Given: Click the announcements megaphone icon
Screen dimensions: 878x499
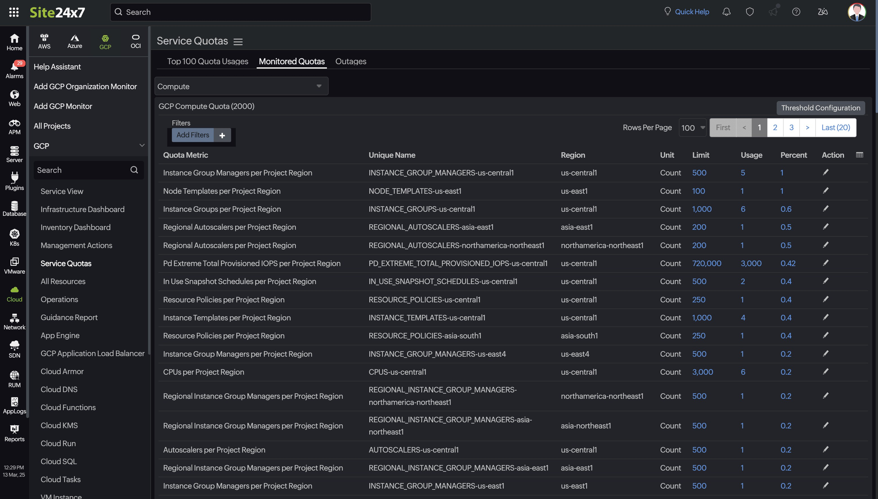Looking at the screenshot, I should tap(773, 12).
